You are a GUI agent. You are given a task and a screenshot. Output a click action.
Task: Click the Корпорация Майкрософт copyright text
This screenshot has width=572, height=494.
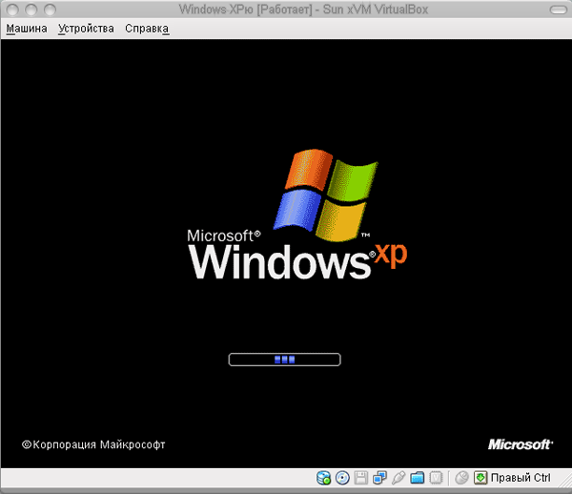pos(93,444)
